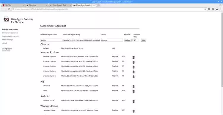Delete the IE6 Internet Explorer entry
The image size is (223, 115).
(x=134, y=62)
